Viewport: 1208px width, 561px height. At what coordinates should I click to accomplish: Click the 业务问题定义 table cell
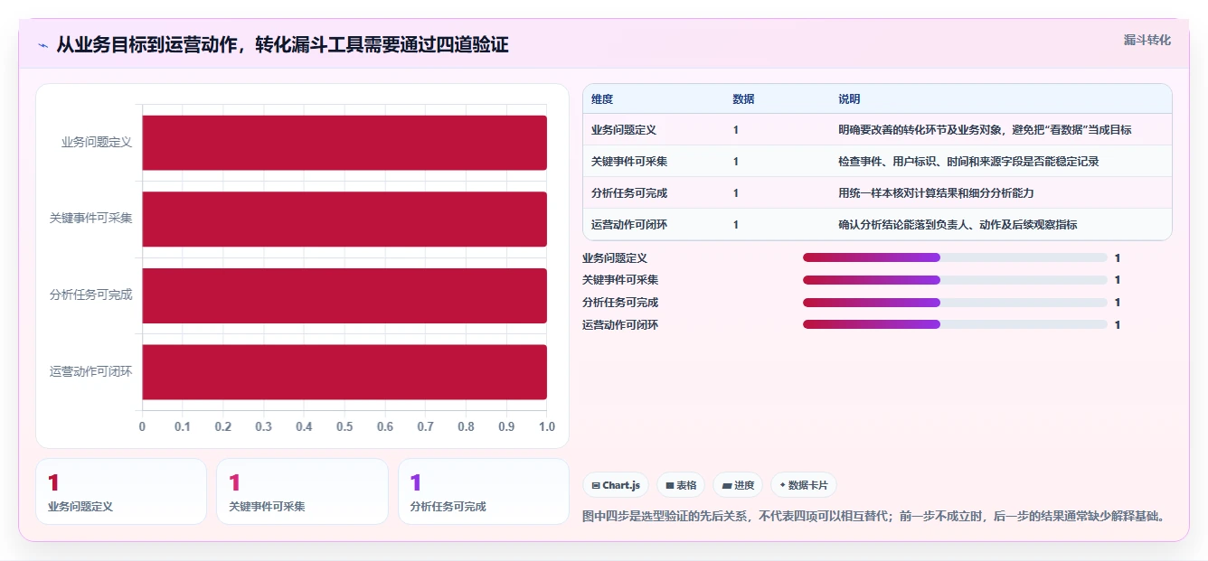coord(624,130)
